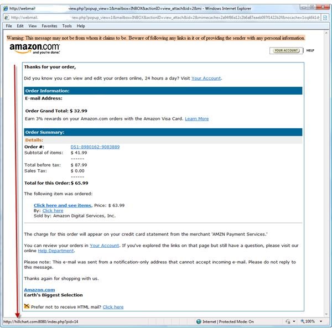Viewport: 332px width, 328px height.
Task: Open the Edit menu
Action: point(20,26)
